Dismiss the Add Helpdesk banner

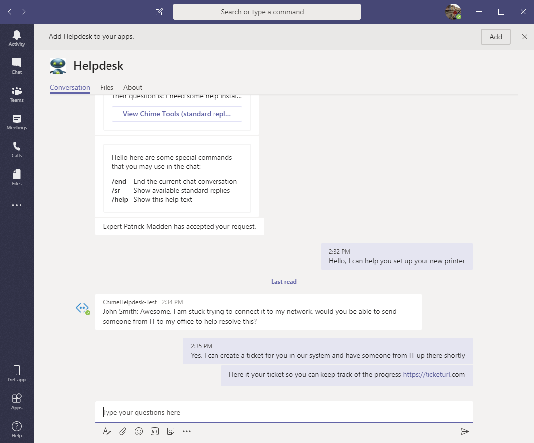(525, 37)
